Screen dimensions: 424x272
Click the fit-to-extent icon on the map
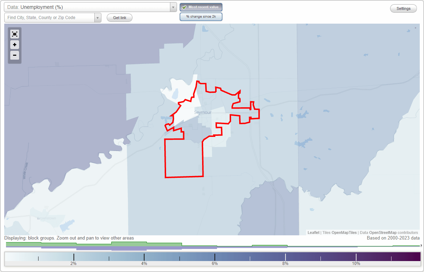(x=14, y=34)
